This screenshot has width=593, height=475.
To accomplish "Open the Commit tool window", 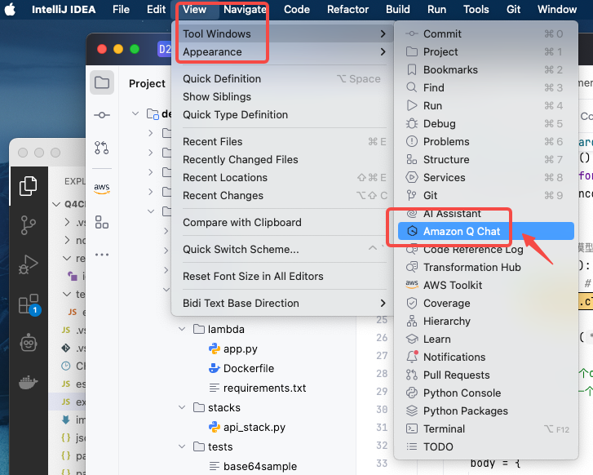I will (486, 34).
